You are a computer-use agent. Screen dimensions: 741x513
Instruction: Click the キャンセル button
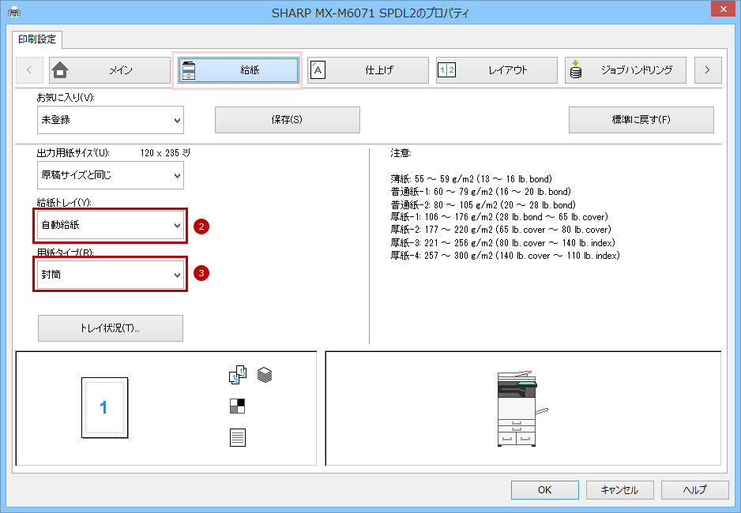tap(619, 490)
